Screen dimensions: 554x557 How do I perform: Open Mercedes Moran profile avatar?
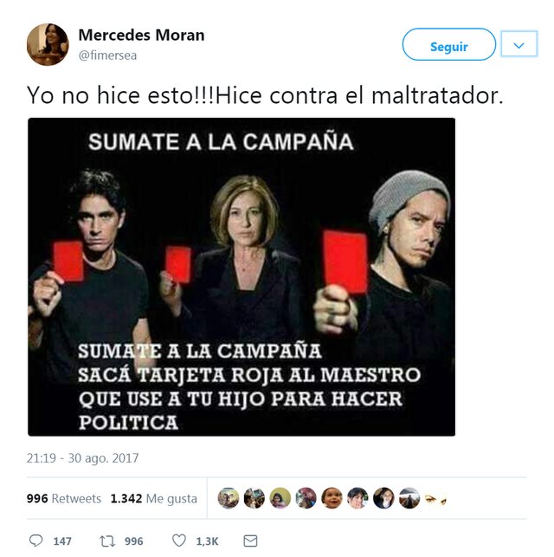(x=48, y=44)
